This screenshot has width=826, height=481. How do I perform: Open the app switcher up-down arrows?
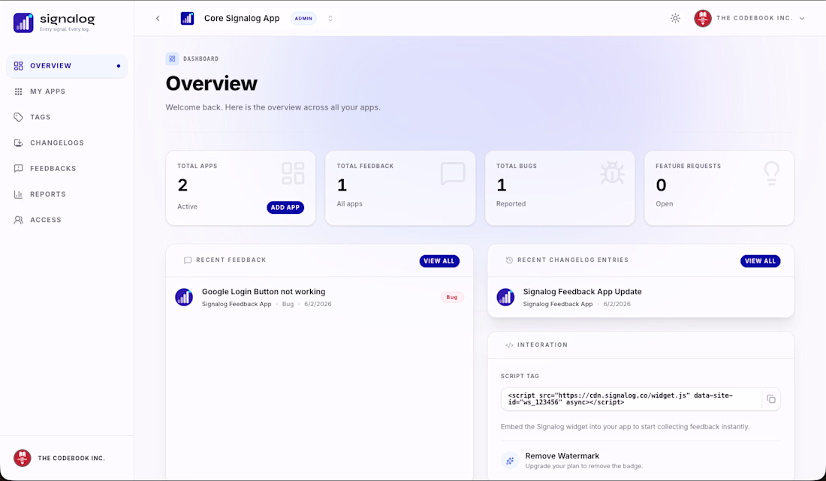click(330, 19)
